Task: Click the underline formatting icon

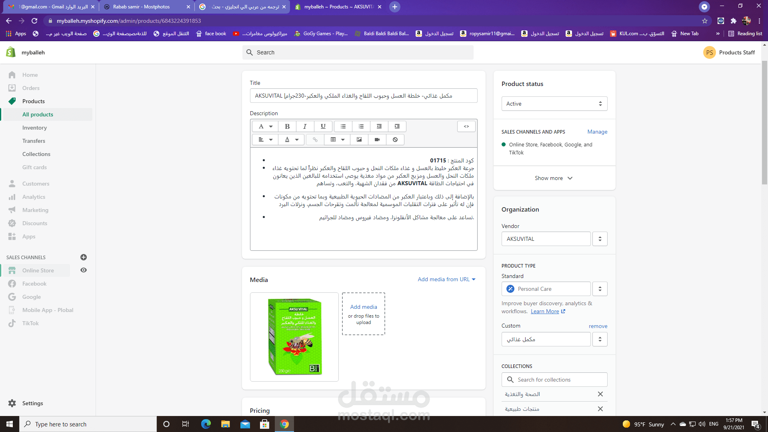Action: click(323, 126)
